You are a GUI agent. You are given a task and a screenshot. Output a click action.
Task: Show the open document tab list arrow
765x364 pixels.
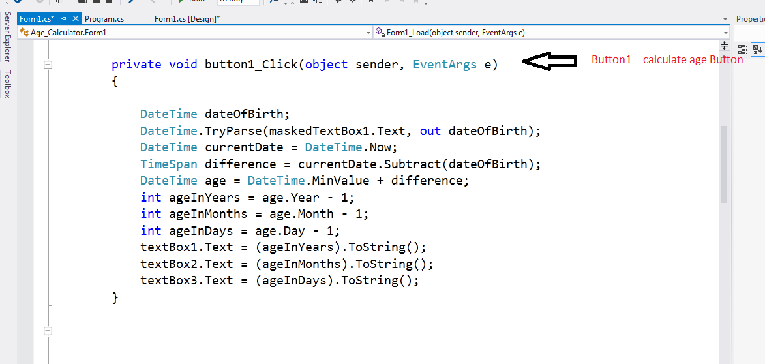[x=725, y=19]
